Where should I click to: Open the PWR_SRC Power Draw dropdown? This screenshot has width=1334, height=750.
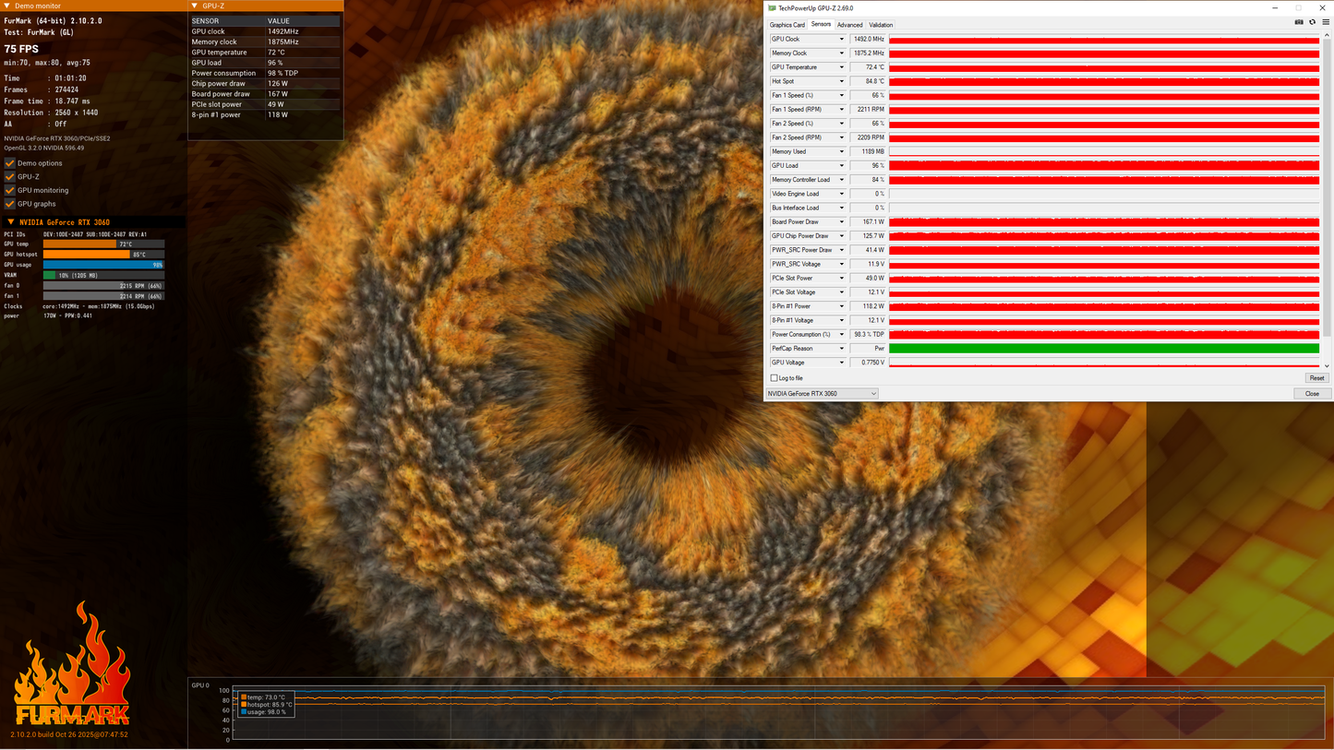coord(842,250)
